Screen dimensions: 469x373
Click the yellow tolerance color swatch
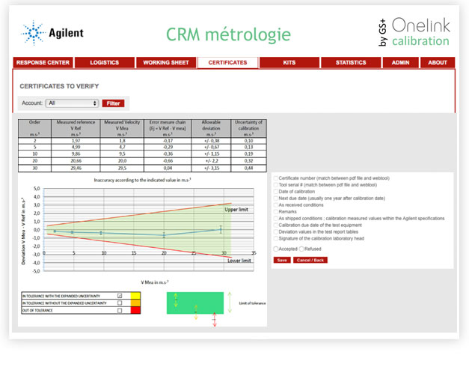135,296
